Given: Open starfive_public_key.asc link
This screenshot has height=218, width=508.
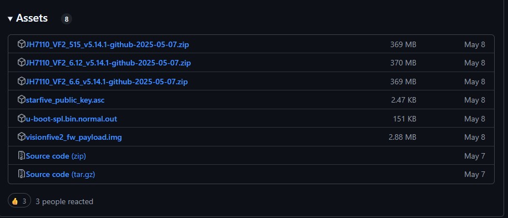Looking at the screenshot, I should 65,100.
